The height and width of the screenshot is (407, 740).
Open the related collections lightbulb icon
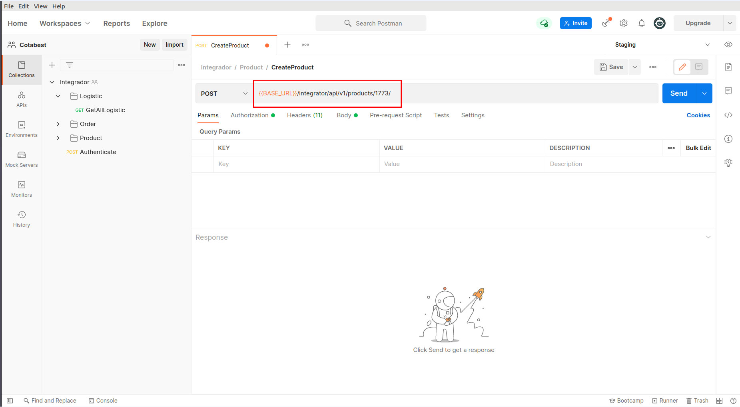728,163
